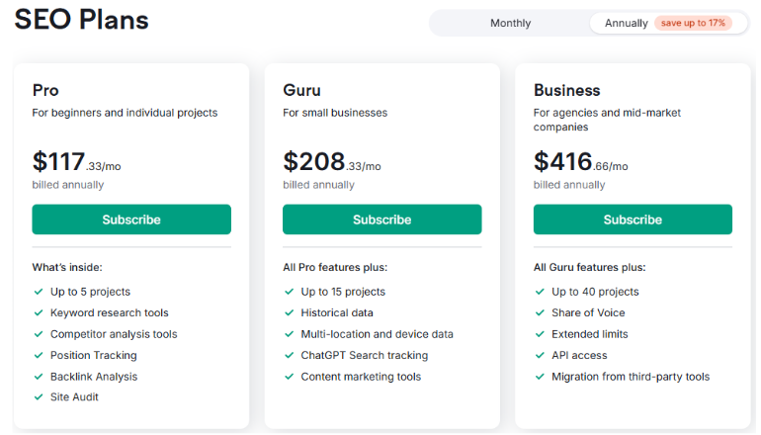
Task: Click checkmark beside 'Keyword research tools'
Action: 39,312
